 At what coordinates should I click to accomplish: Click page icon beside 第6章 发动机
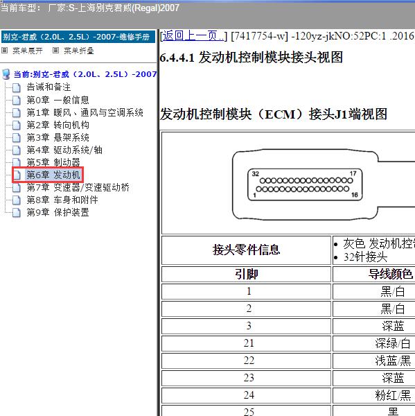[17, 175]
